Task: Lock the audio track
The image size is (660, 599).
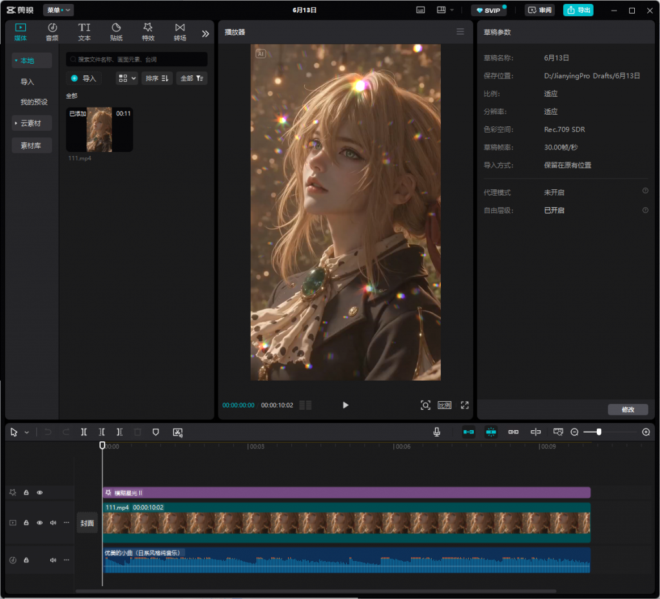Action: pos(26,560)
